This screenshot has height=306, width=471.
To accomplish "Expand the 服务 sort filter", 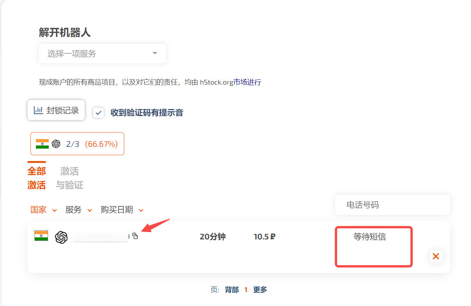I will point(78,210).
